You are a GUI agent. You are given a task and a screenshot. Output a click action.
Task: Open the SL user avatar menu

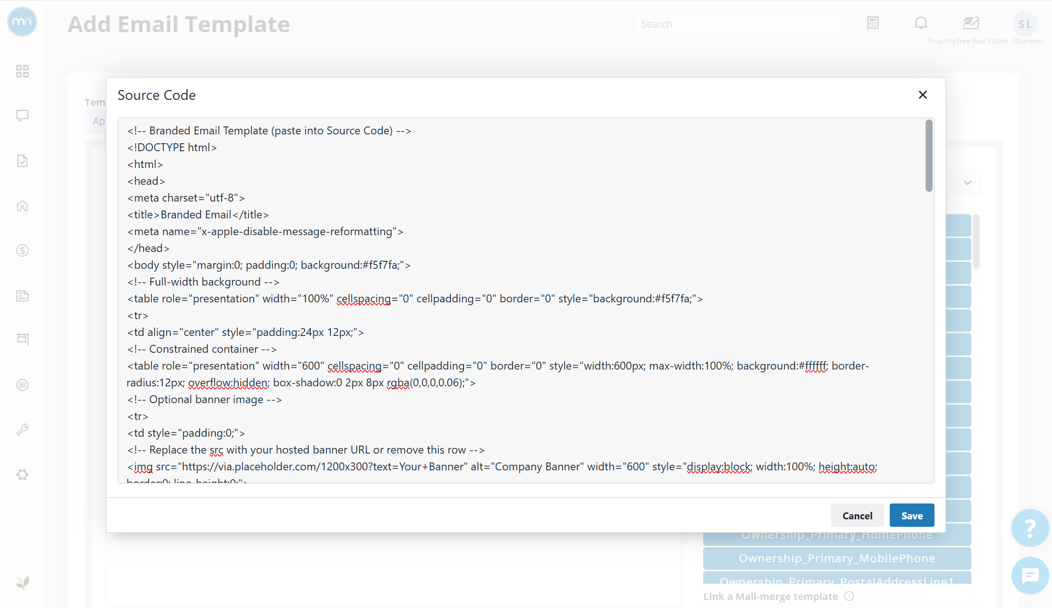(x=1025, y=24)
